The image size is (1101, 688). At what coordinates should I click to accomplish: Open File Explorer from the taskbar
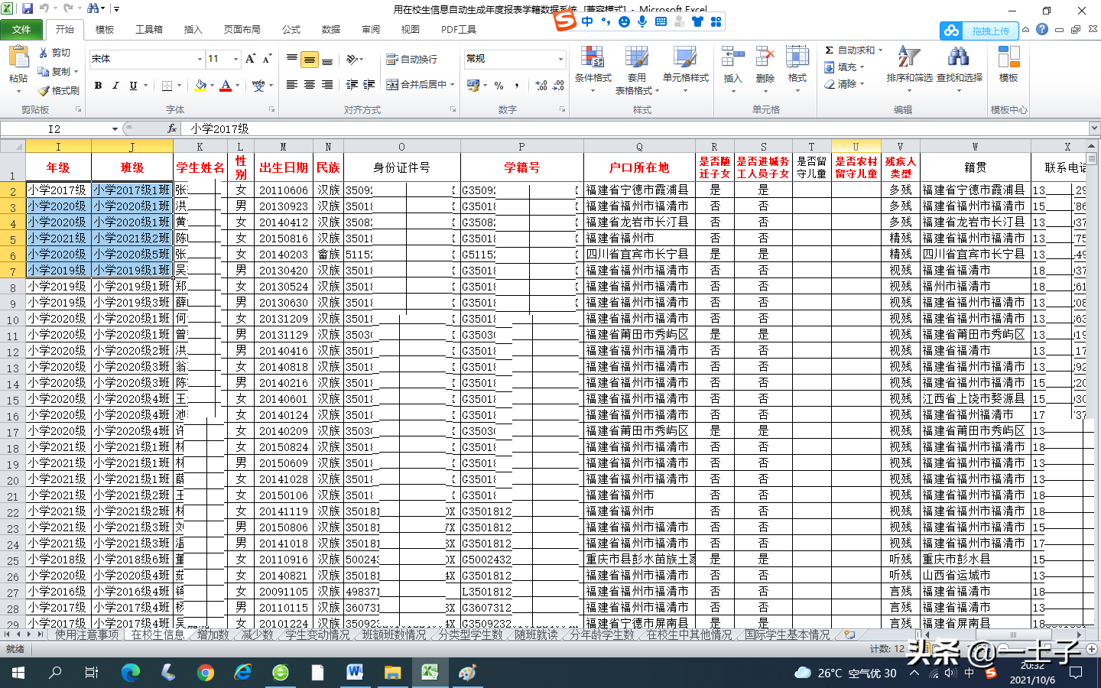pos(392,673)
